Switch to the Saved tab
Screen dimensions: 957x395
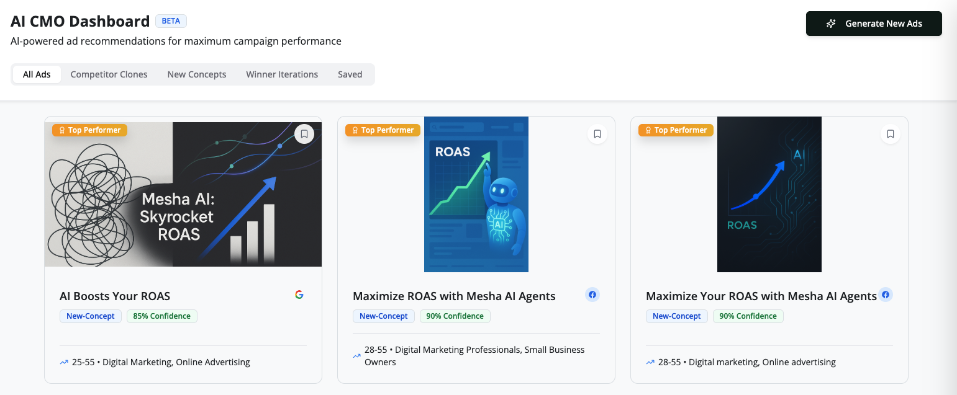click(x=350, y=74)
